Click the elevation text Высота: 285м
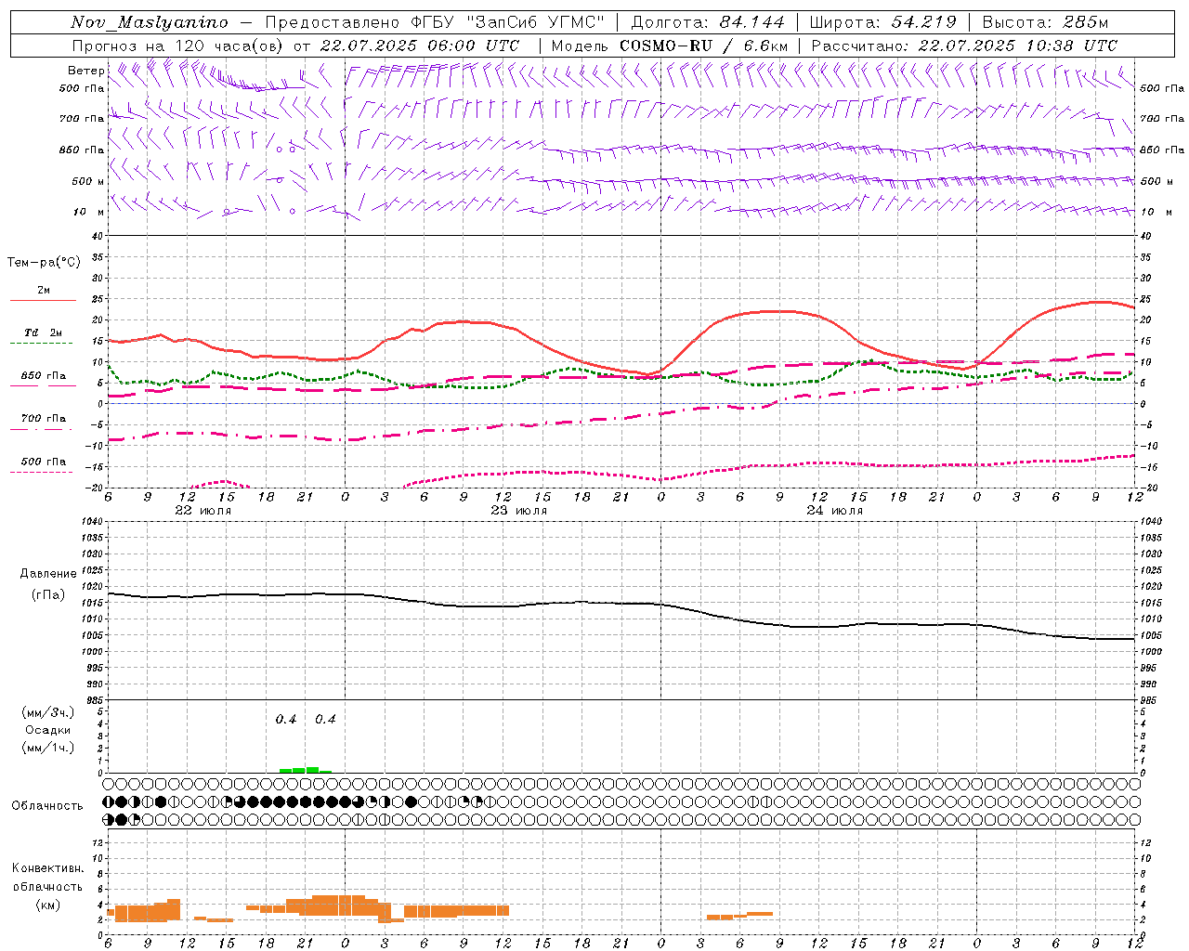Image resolution: width=1189 pixels, height=951 pixels. (x=1045, y=22)
